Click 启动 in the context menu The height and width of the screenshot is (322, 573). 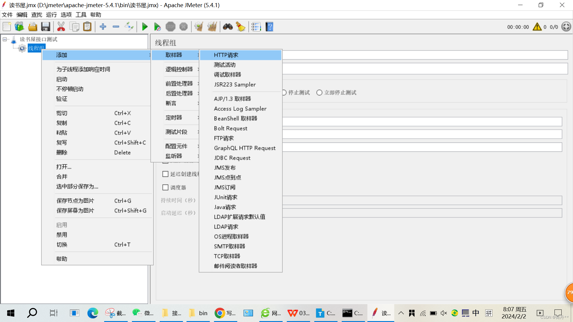pyautogui.click(x=97, y=79)
